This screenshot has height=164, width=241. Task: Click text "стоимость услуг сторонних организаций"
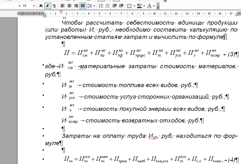click(146, 97)
